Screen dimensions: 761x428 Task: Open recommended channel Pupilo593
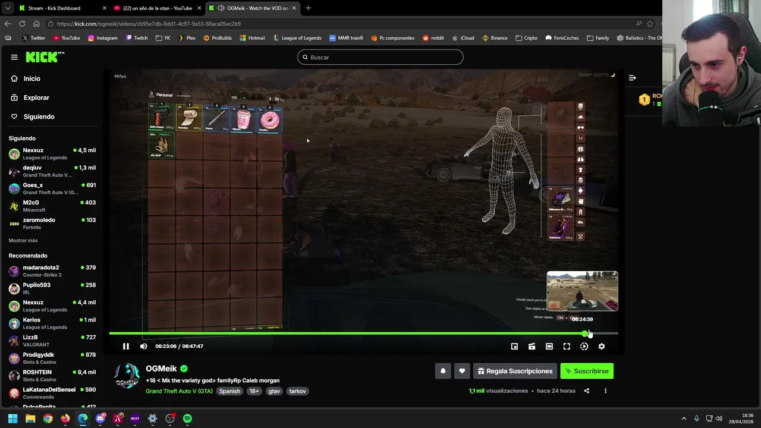click(x=52, y=288)
